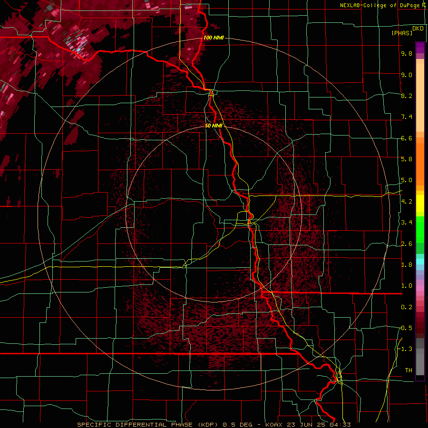The height and width of the screenshot is (428, 428).
Task: Click the 1.8 scale value
Action: coord(407,265)
